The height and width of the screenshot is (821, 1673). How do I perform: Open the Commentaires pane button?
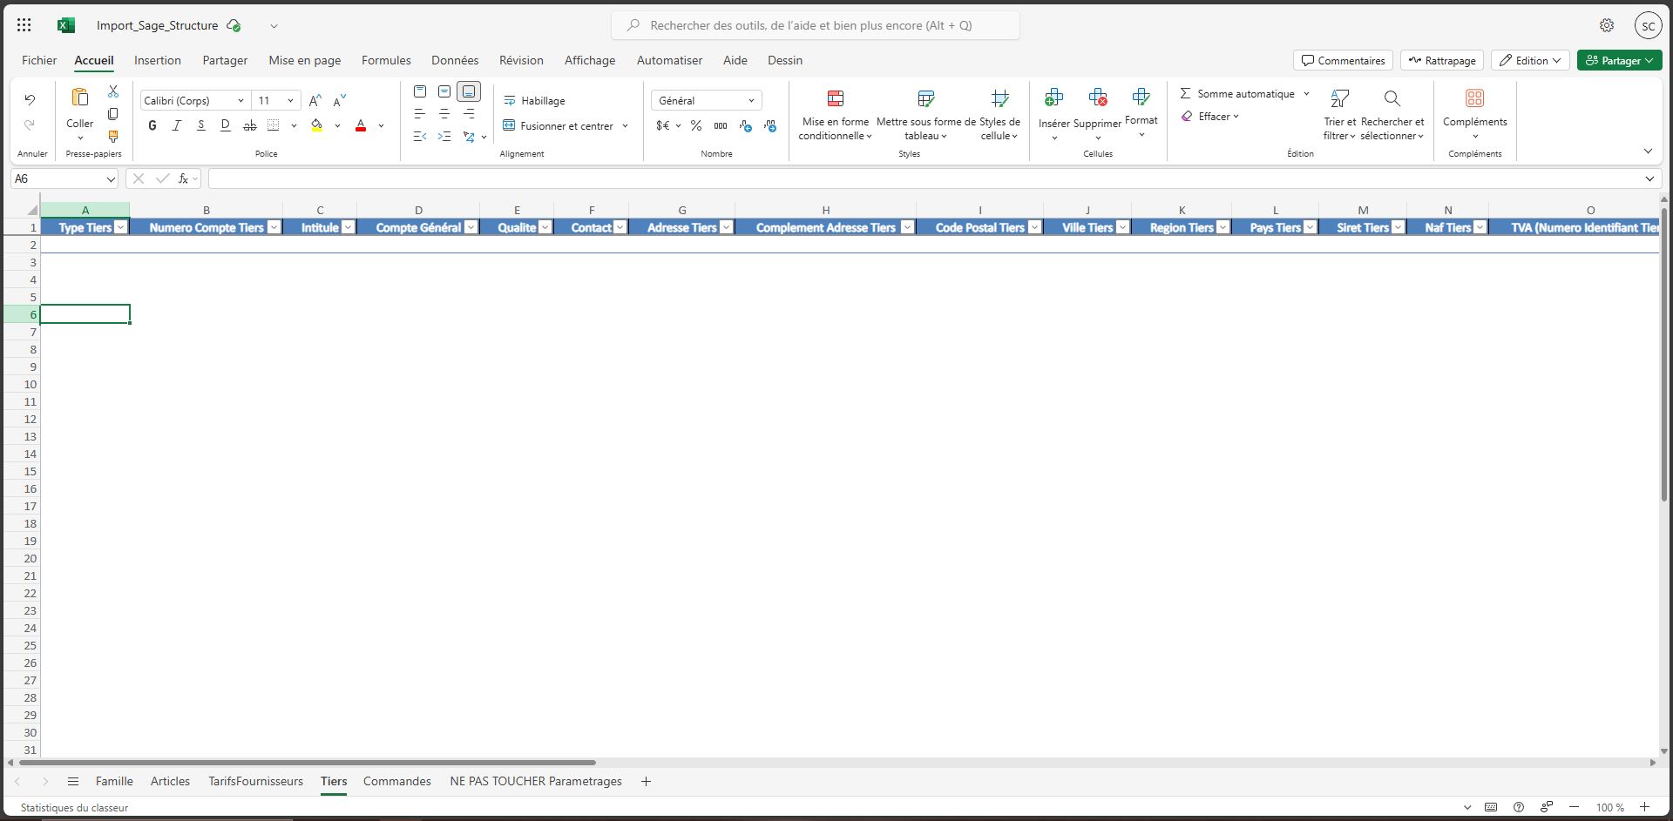tap(1343, 60)
